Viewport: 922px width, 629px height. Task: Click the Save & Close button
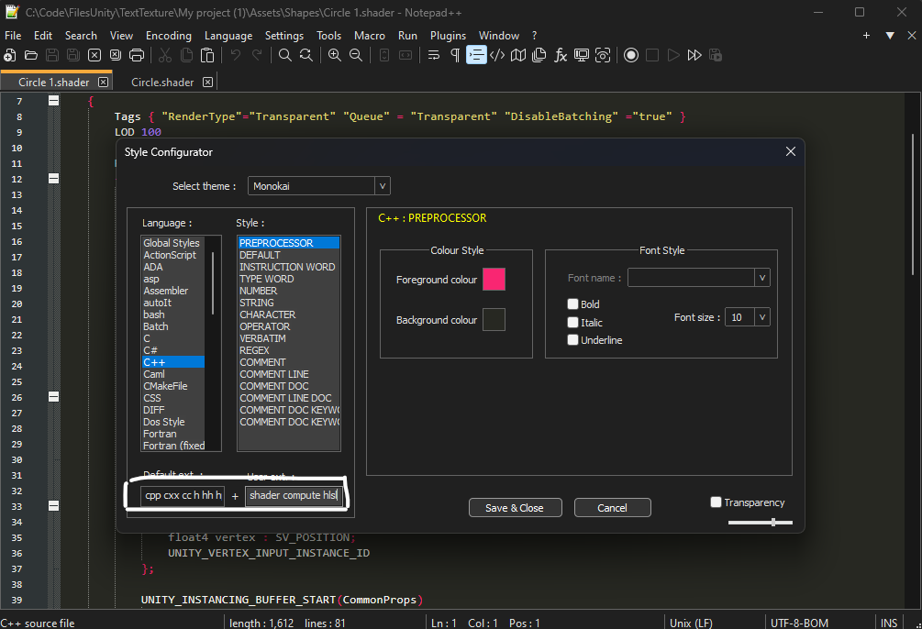tap(515, 508)
